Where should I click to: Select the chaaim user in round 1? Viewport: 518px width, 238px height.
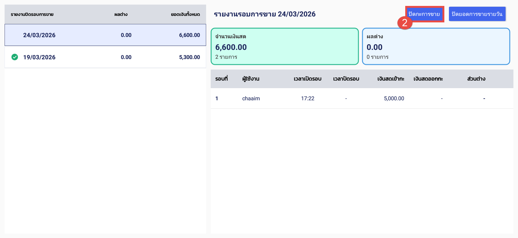pos(251,98)
